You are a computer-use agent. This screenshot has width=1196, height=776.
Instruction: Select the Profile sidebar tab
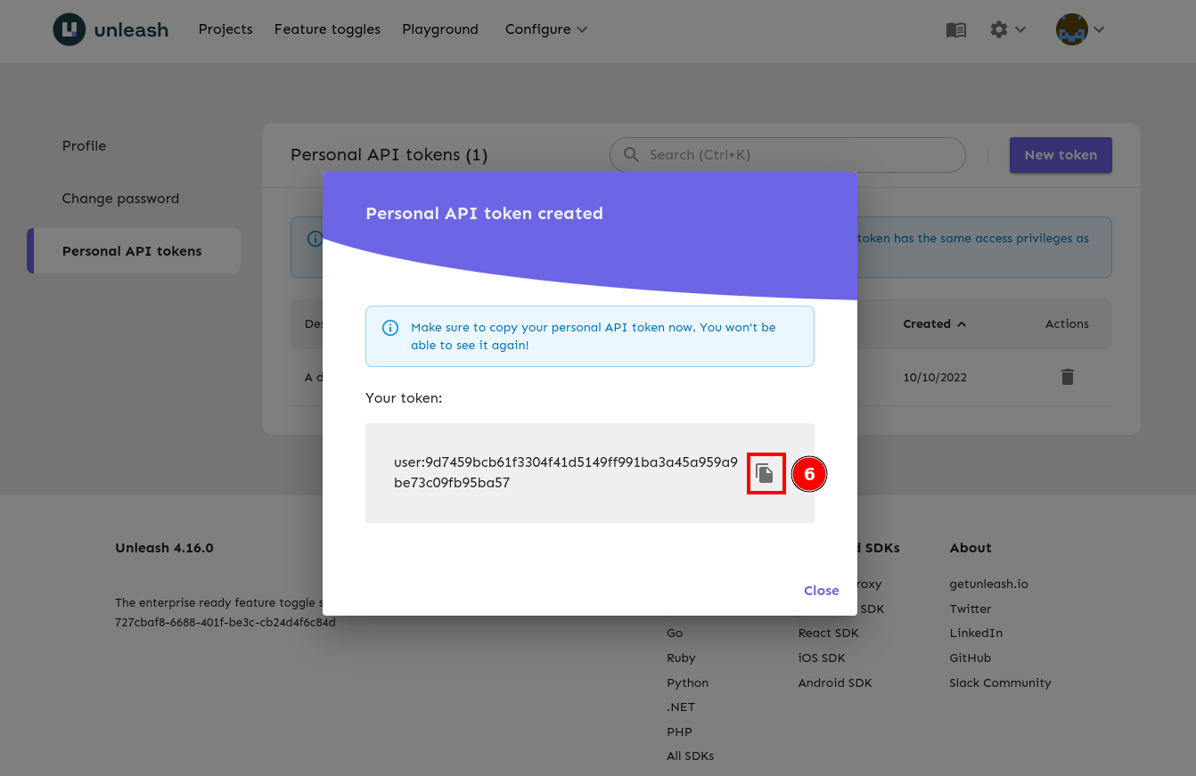click(x=84, y=146)
